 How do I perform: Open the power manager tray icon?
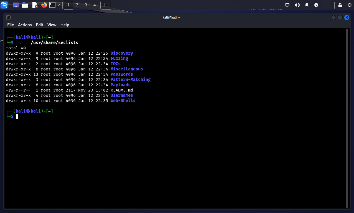point(316,5)
